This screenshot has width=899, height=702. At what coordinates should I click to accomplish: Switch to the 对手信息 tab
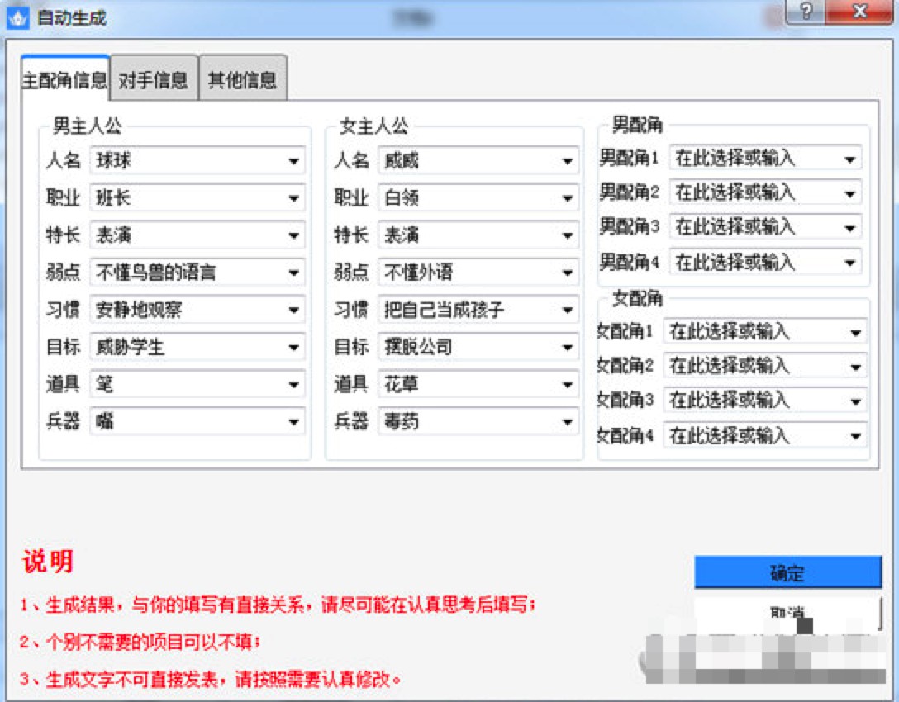tap(154, 79)
